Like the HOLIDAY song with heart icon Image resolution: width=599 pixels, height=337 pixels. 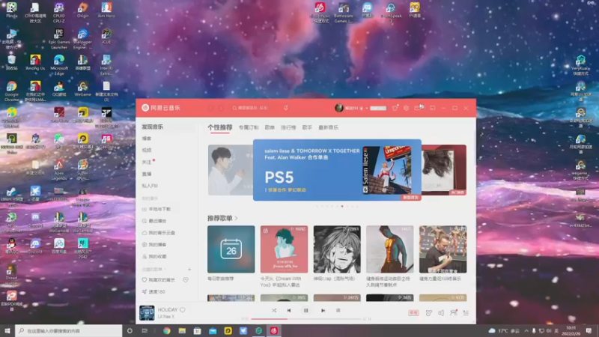183,310
